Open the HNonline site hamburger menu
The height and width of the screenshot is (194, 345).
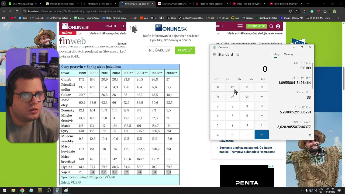[240, 26]
